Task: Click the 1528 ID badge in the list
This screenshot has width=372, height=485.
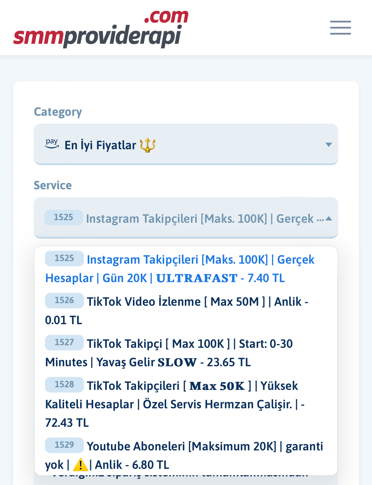Action: (x=64, y=384)
